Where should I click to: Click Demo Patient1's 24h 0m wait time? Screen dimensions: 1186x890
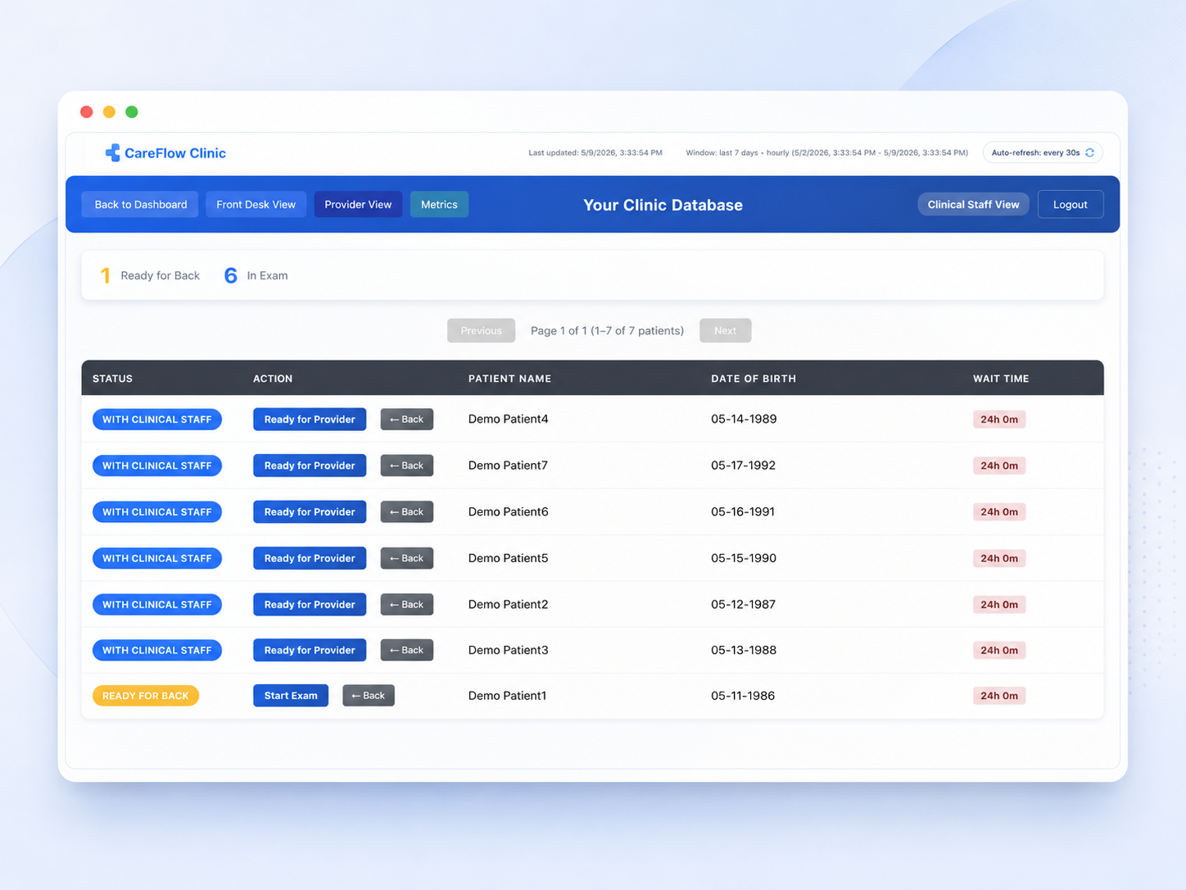[999, 696]
